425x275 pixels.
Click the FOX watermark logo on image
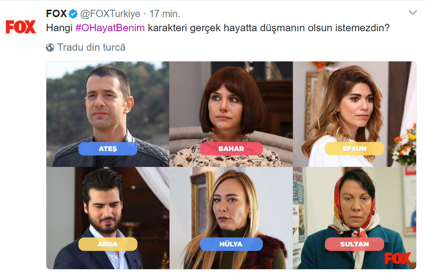(x=398, y=258)
